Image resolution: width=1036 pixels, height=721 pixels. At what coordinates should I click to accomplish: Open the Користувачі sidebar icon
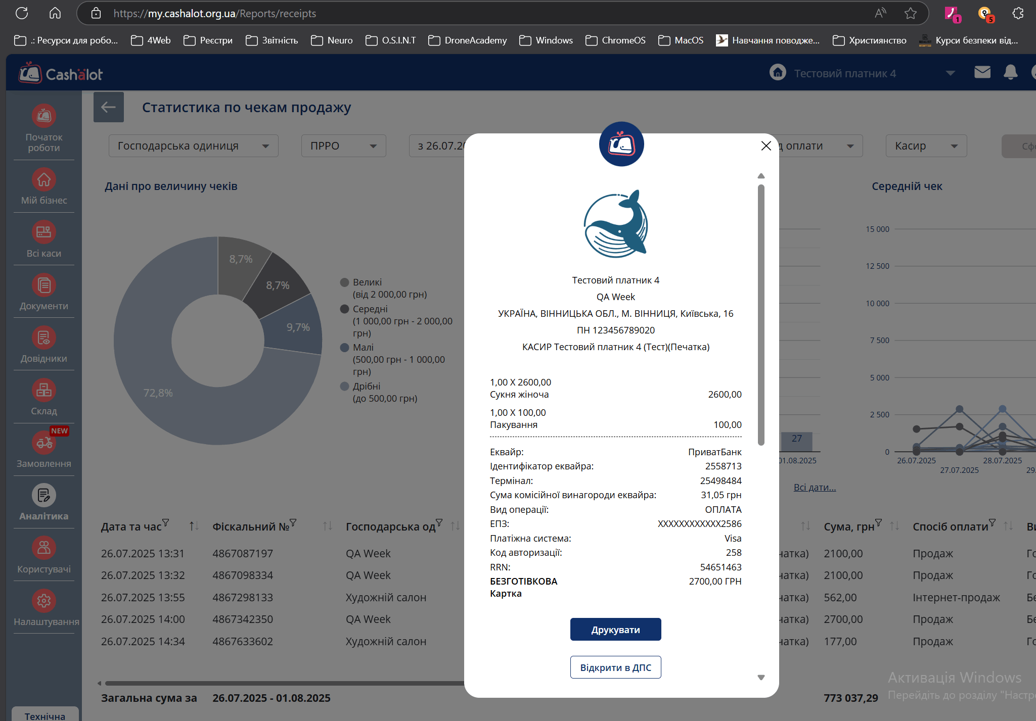click(44, 548)
